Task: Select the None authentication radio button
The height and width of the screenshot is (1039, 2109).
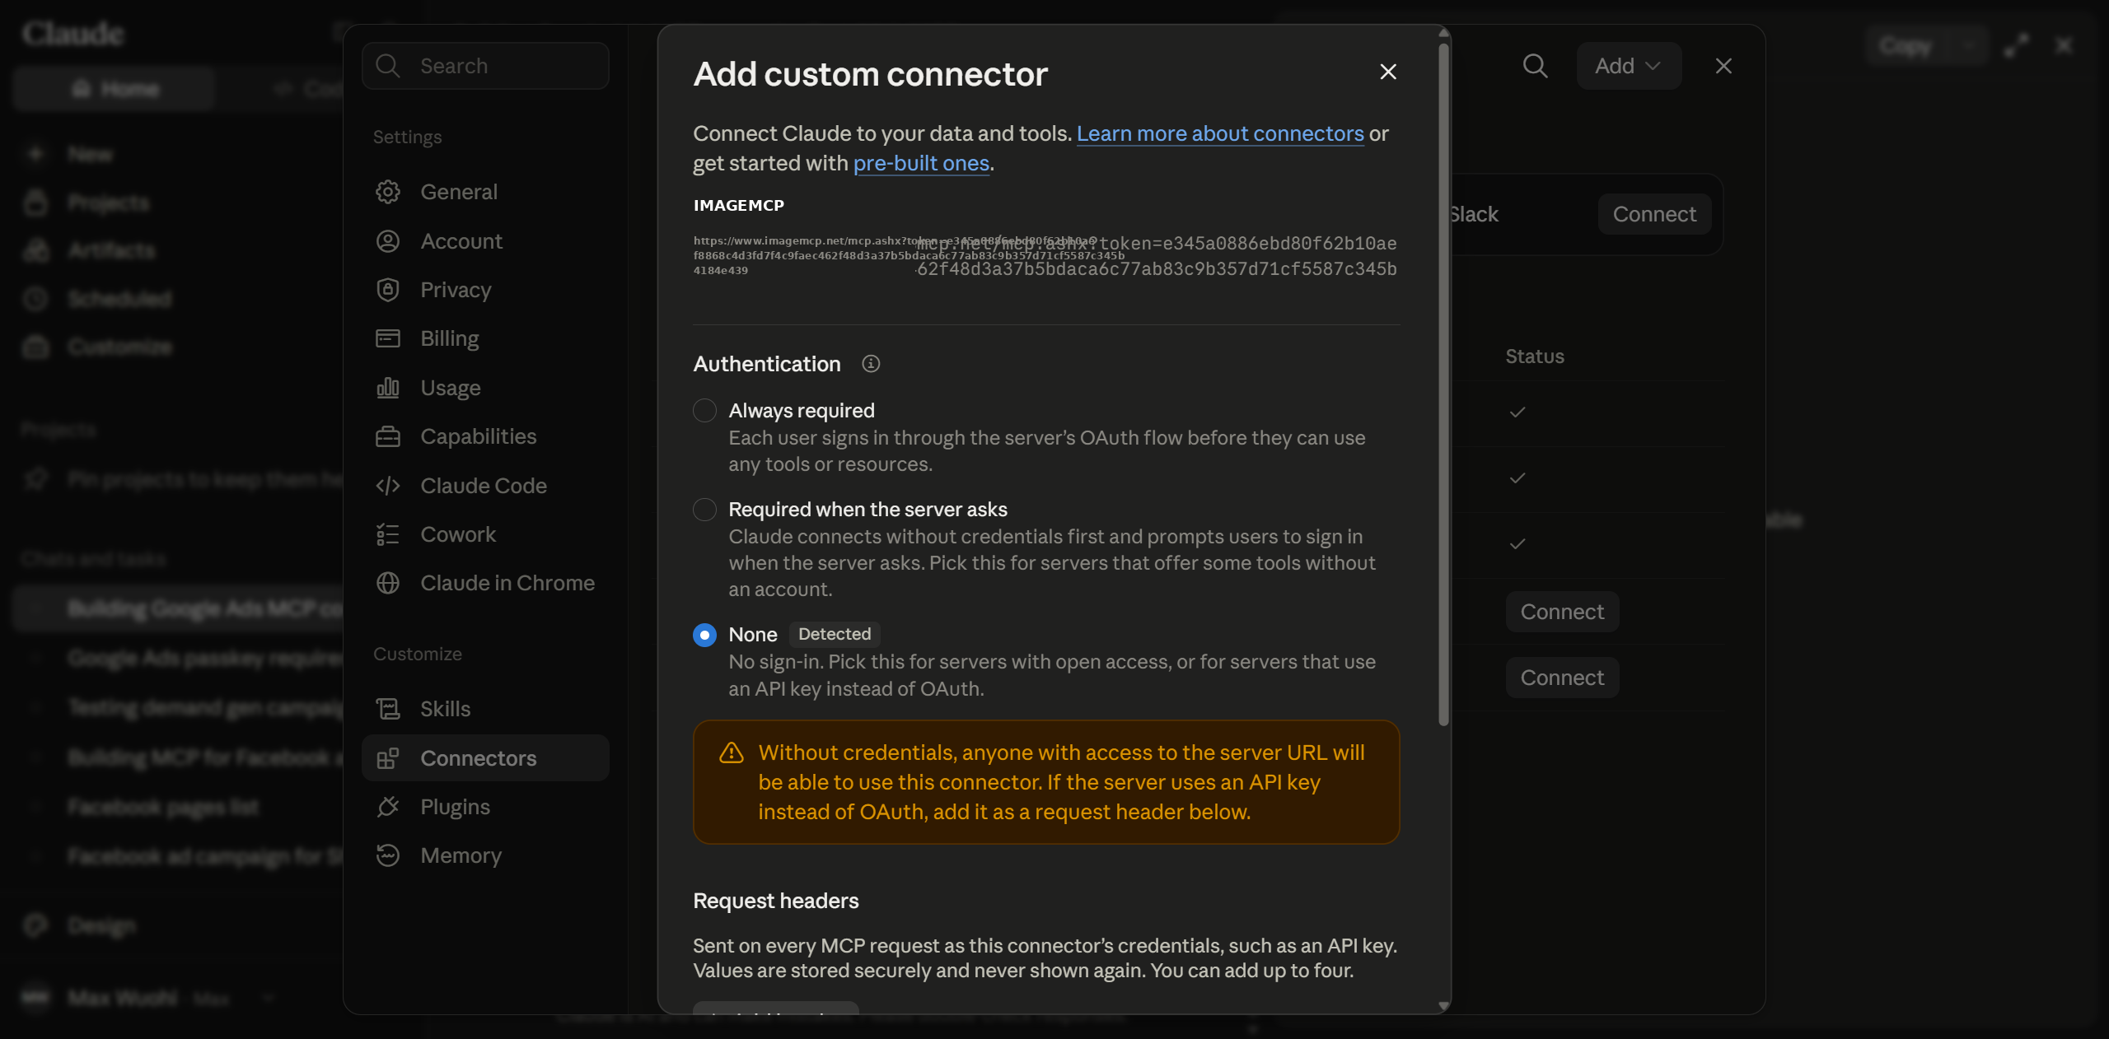Action: click(x=704, y=635)
